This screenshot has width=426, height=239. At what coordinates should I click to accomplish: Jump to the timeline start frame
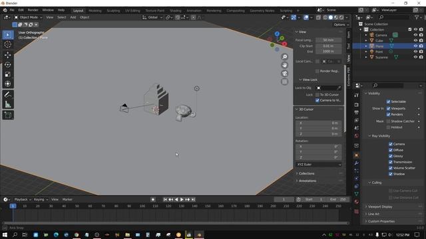pyautogui.click(x=165, y=199)
